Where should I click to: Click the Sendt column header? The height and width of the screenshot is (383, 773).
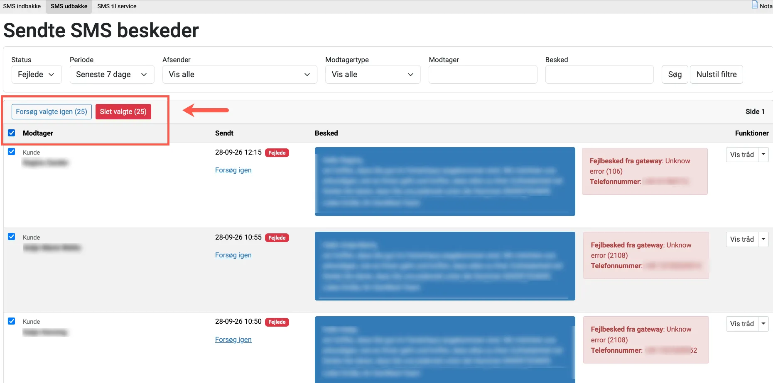pyautogui.click(x=224, y=133)
